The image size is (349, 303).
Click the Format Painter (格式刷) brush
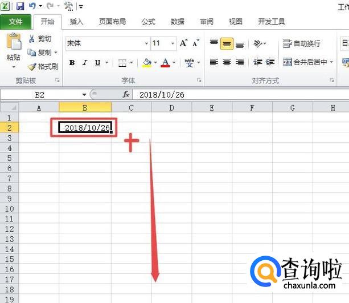(32, 67)
